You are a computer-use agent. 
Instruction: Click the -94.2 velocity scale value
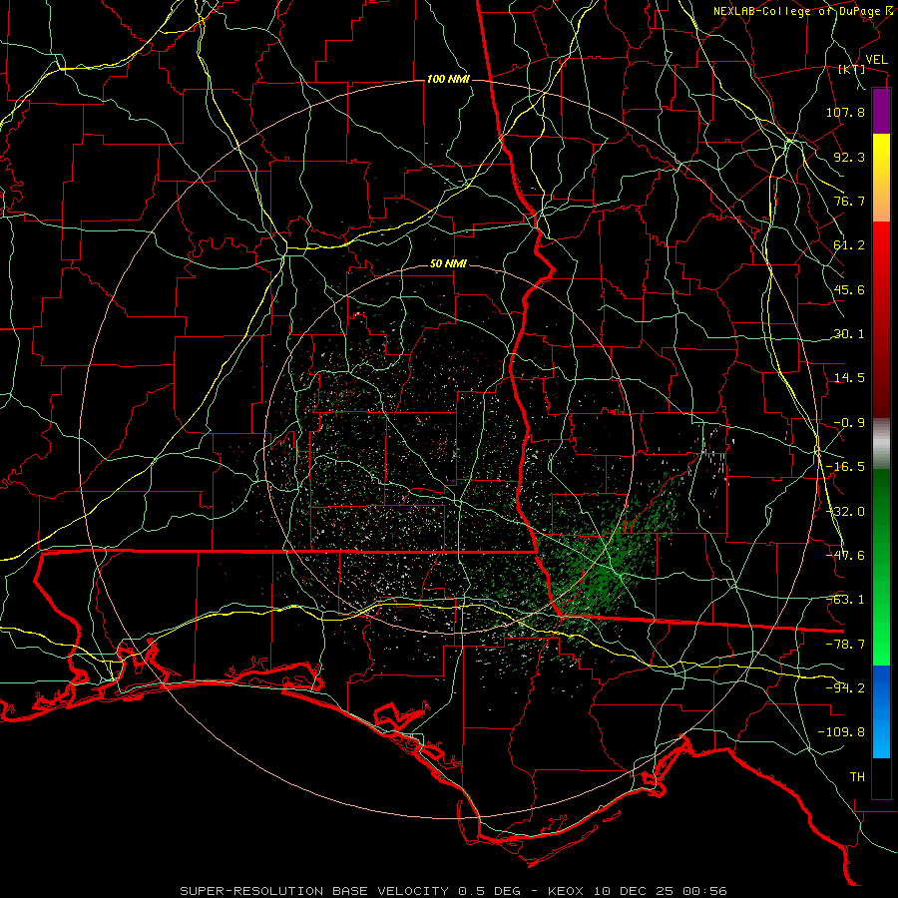click(x=845, y=687)
